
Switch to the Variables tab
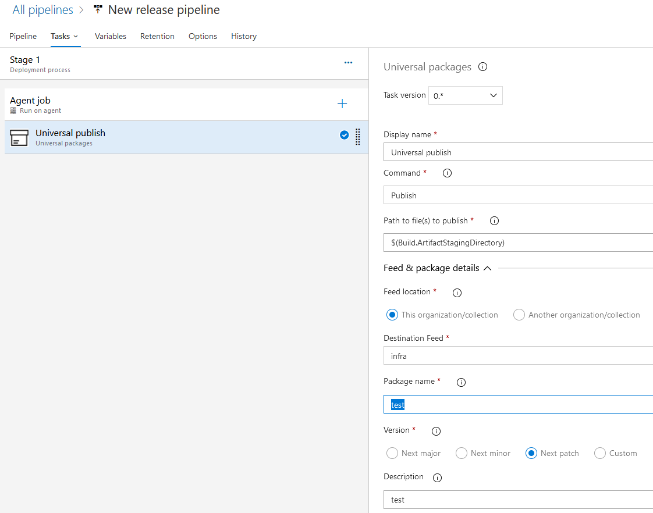tap(110, 36)
